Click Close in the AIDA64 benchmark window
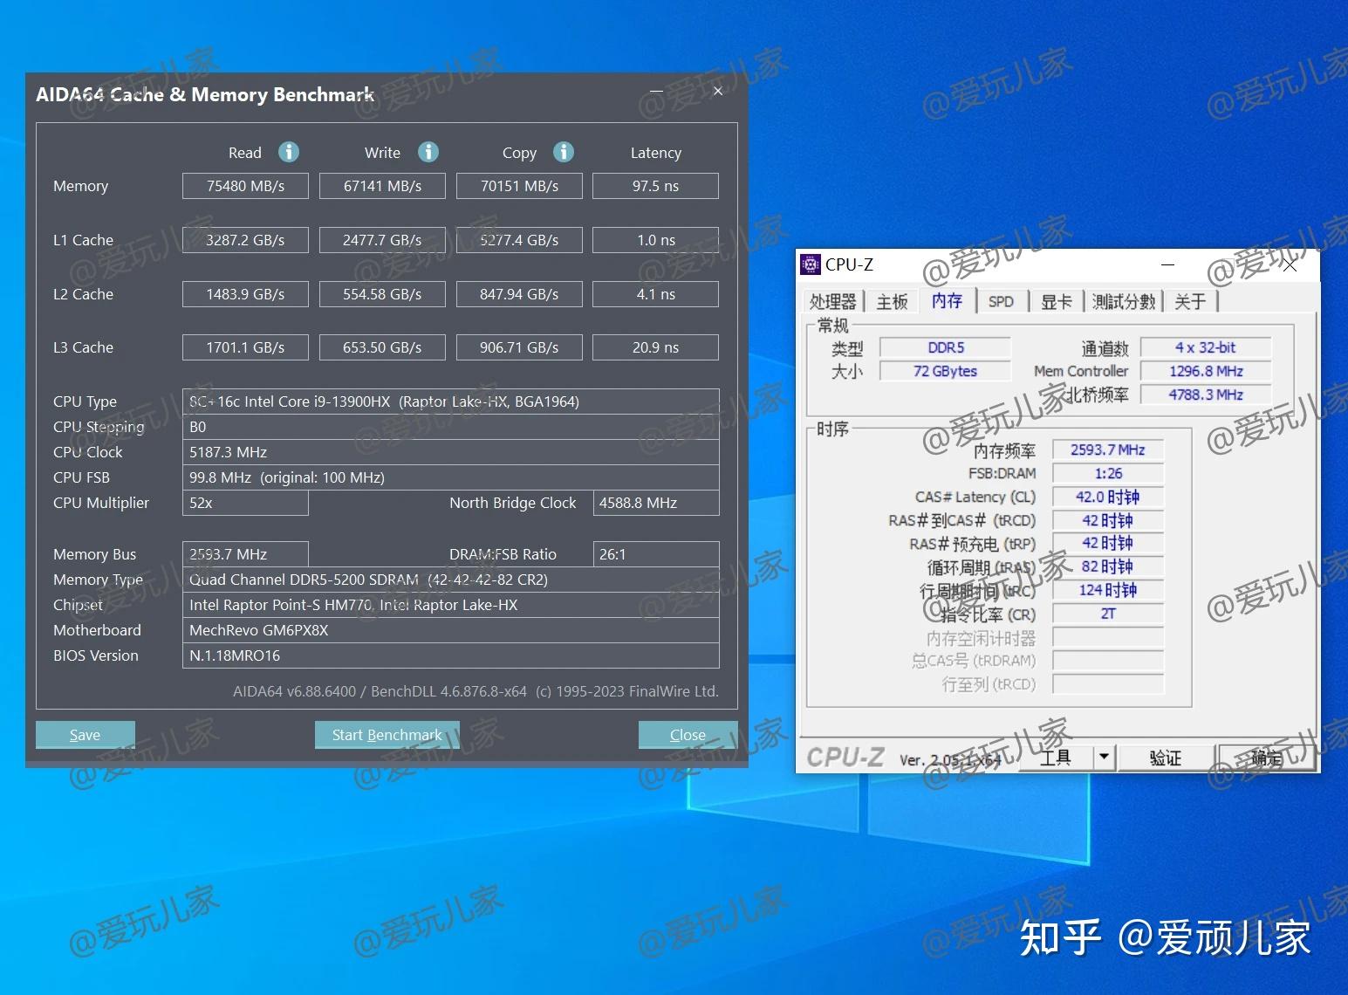Image resolution: width=1348 pixels, height=995 pixels. coord(688,734)
